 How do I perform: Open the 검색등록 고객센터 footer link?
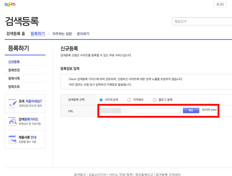click(x=168, y=174)
